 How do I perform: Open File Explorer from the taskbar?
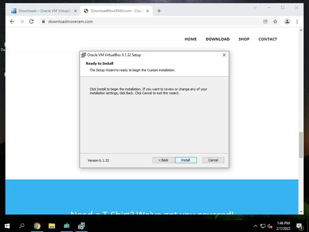[x=52, y=226]
